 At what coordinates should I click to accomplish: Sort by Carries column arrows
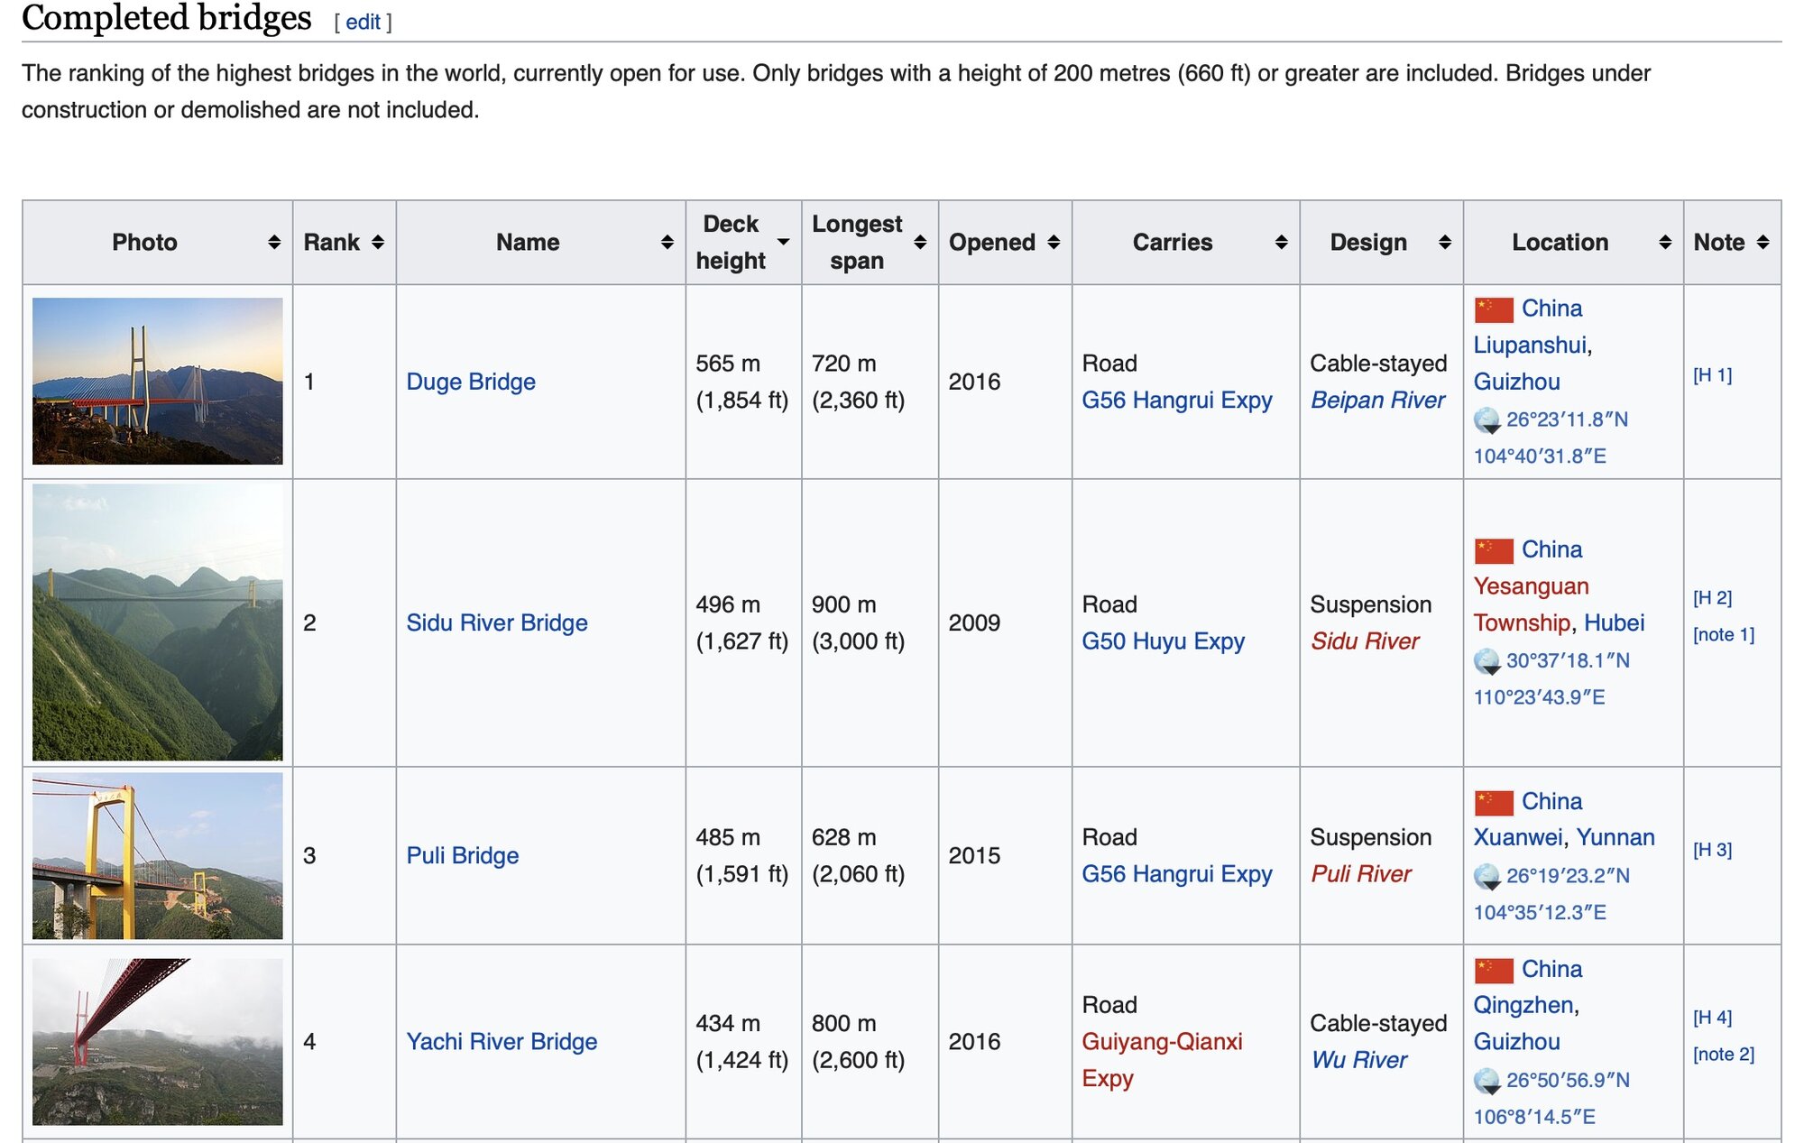(x=1281, y=242)
